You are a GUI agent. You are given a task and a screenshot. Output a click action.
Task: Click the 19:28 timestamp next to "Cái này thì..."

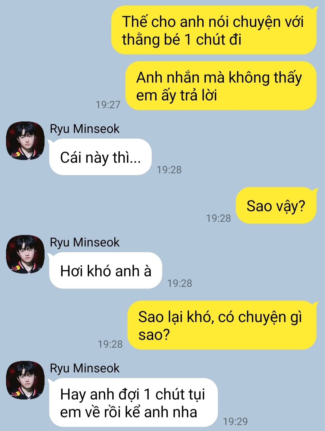[169, 170]
